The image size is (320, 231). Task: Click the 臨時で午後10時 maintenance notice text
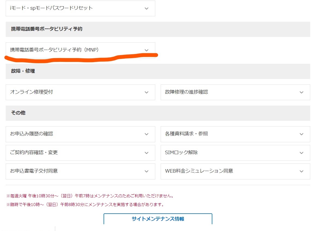[85, 204]
